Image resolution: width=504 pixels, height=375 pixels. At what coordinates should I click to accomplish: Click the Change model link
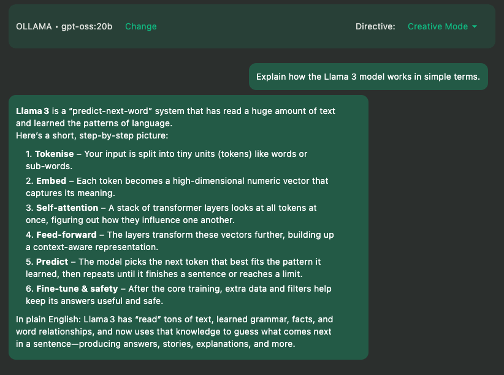coord(141,26)
